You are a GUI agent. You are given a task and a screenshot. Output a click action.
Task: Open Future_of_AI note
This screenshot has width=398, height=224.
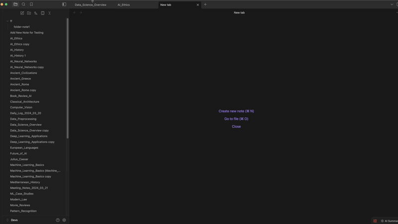(18, 153)
